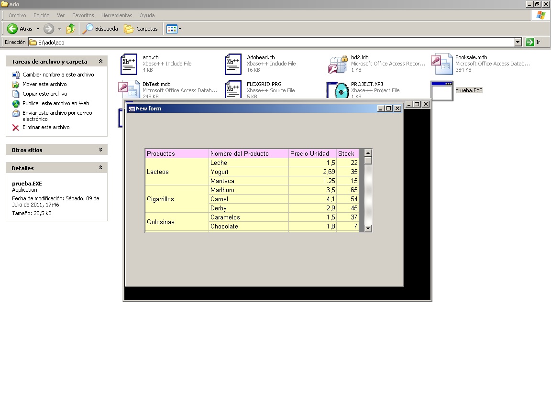
Task: Select the ado.ch file icon
Action: pos(129,64)
